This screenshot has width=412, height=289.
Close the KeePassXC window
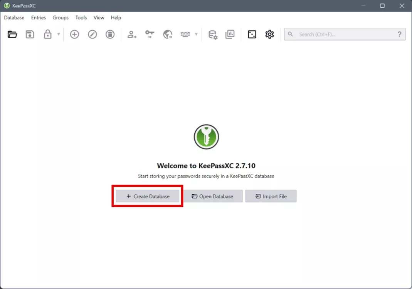(x=402, y=6)
